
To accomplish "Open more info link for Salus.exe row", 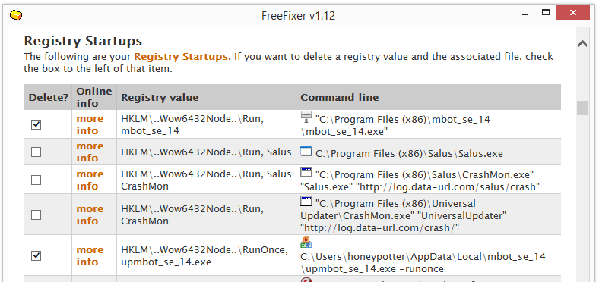I will (90, 152).
